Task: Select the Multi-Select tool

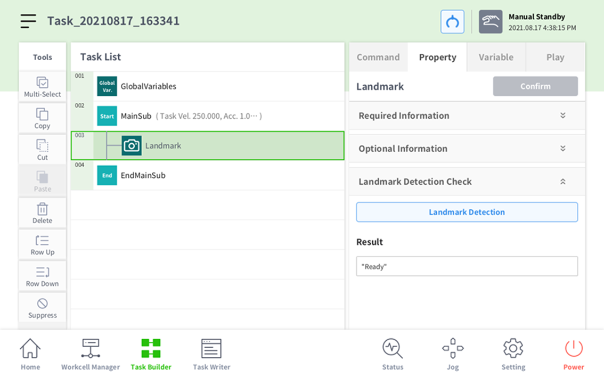Action: (x=43, y=87)
